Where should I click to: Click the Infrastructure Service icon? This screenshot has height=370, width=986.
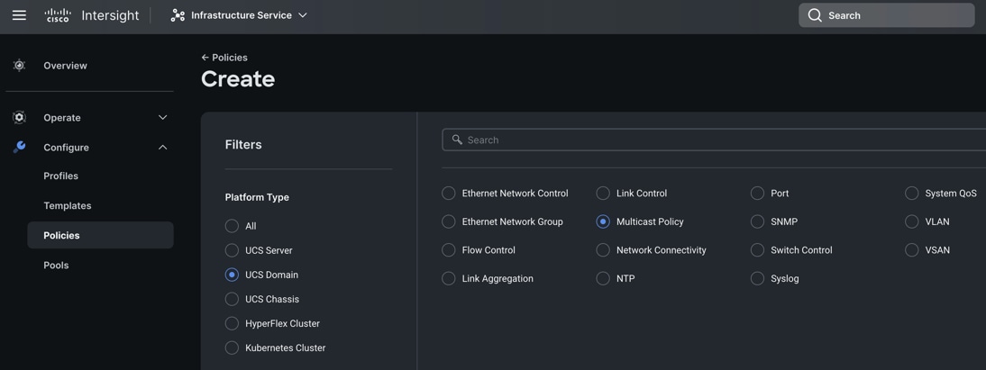click(x=178, y=15)
